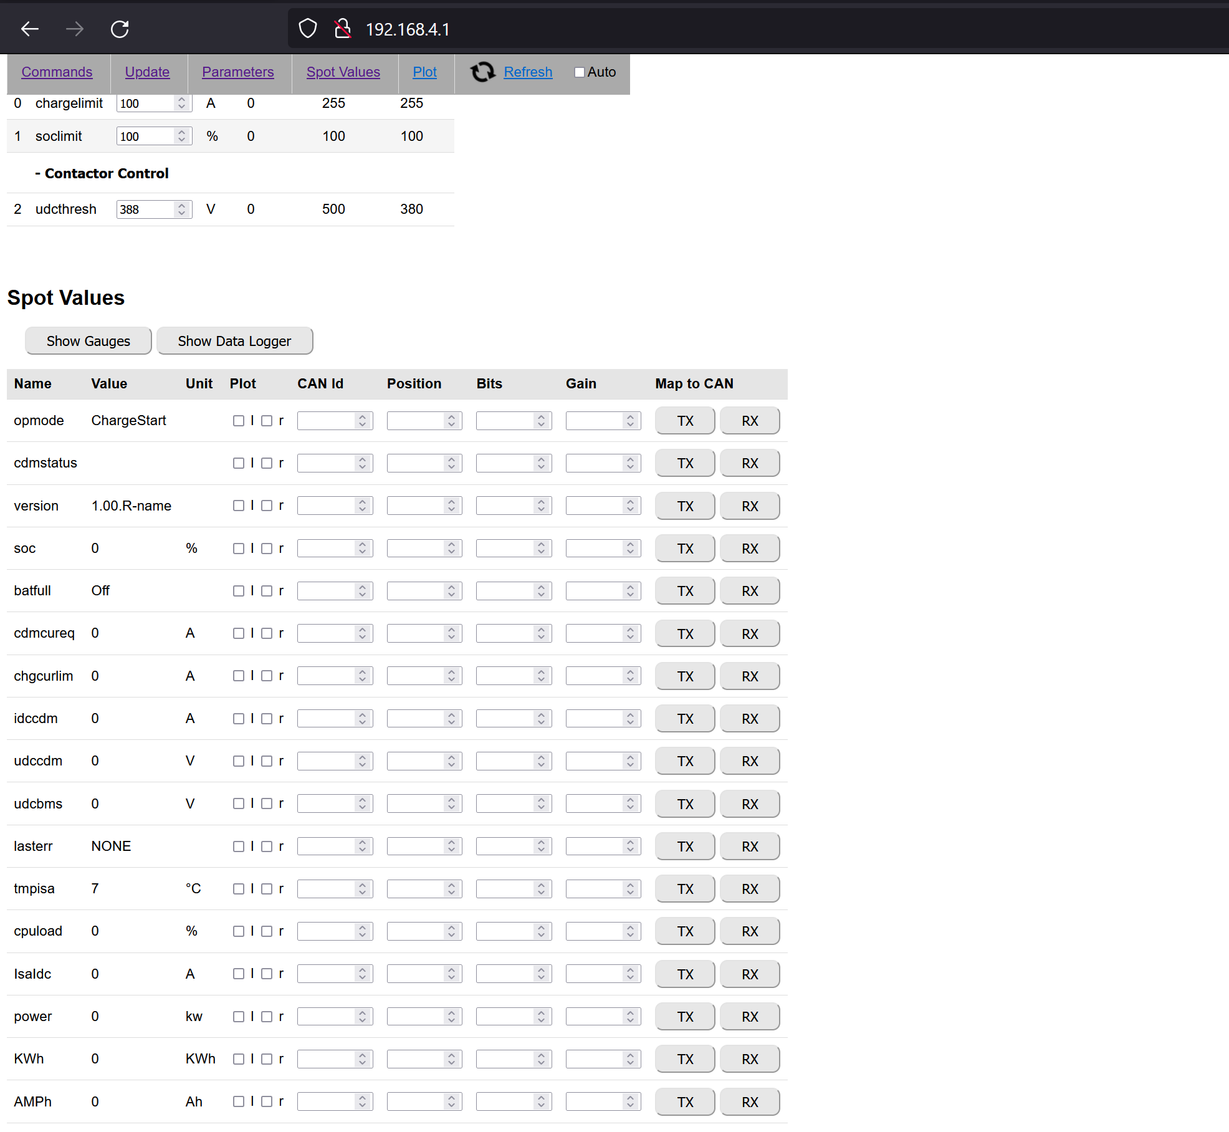Click the browser forward arrow icon
The image size is (1229, 1132).
point(75,29)
